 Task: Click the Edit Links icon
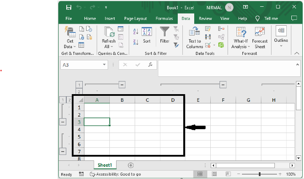[121, 45]
